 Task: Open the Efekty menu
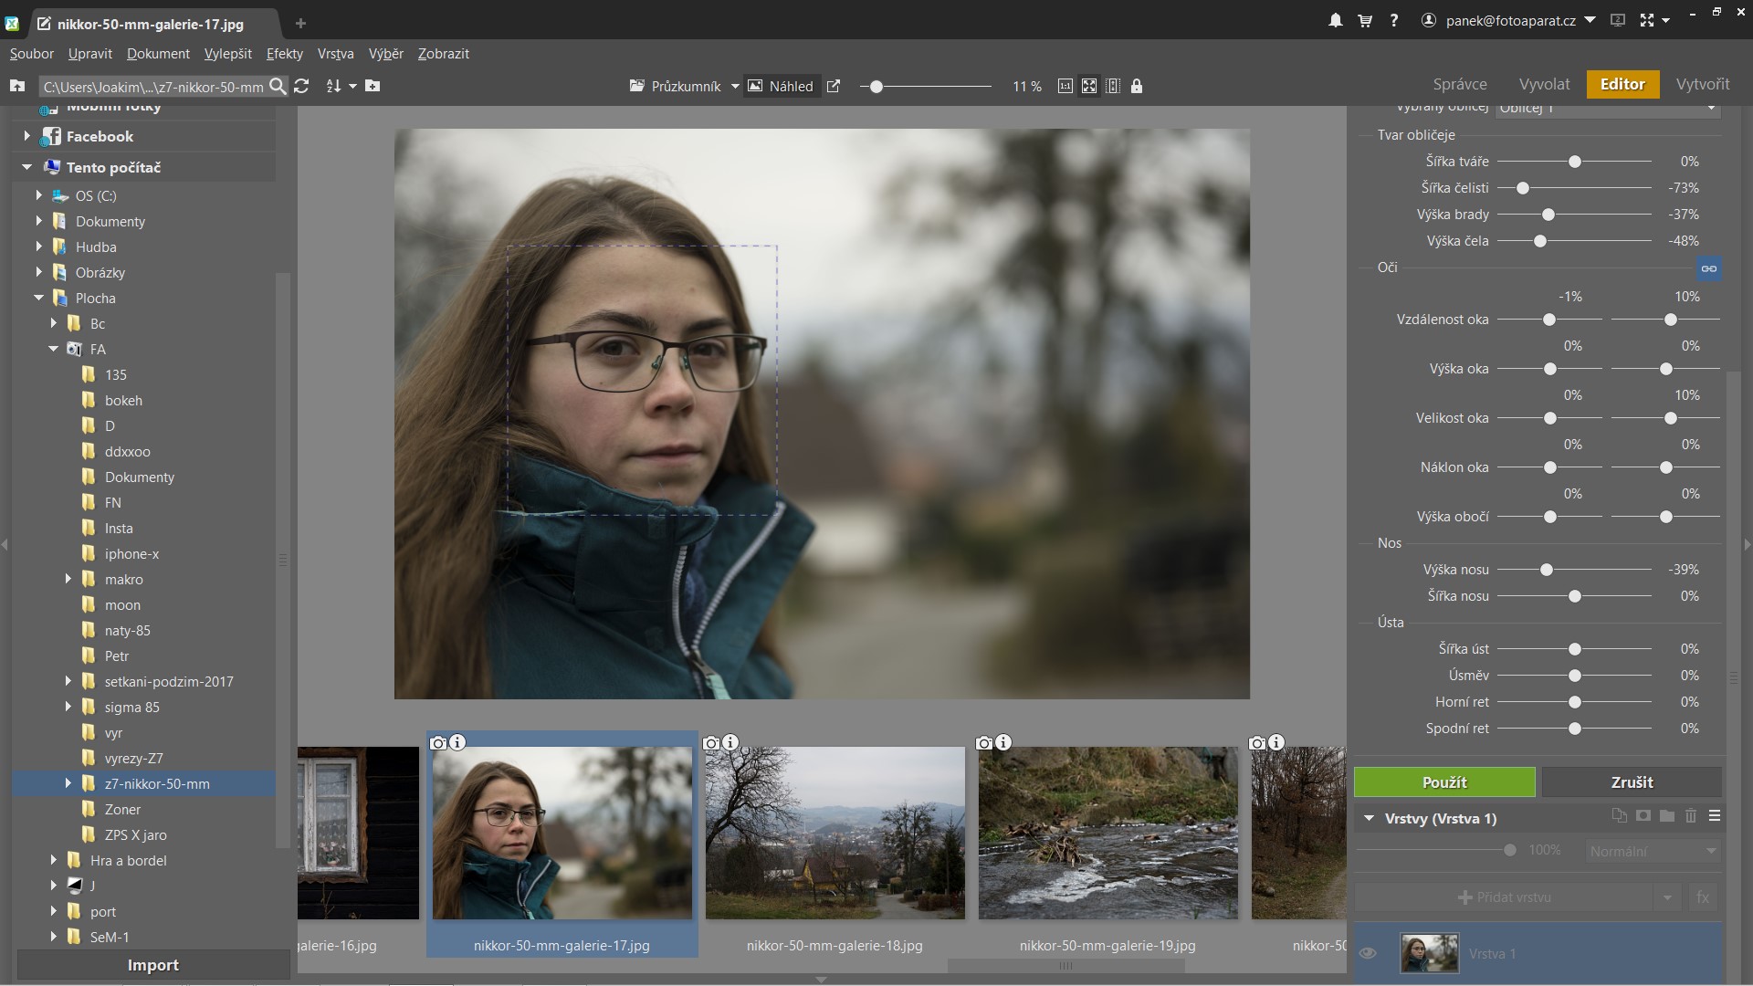pyautogui.click(x=284, y=54)
